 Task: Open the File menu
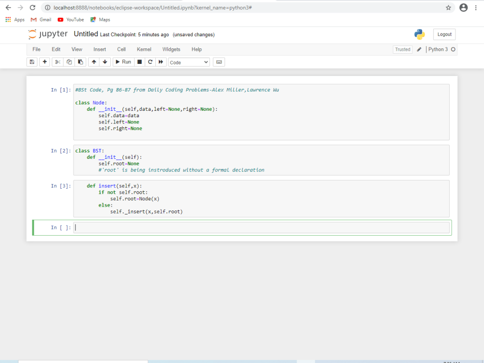[x=36, y=49]
